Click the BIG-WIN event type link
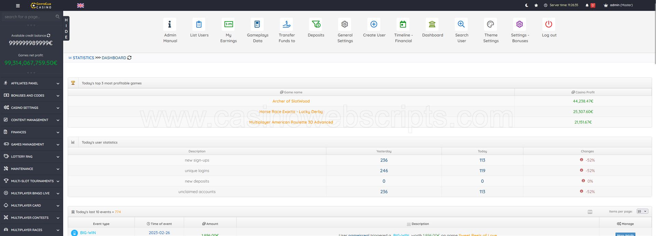 [88, 233]
